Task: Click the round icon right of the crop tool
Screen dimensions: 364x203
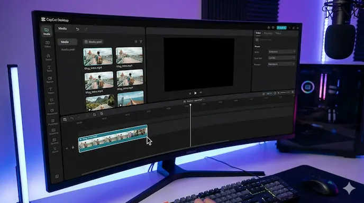Action: (x=102, y=114)
